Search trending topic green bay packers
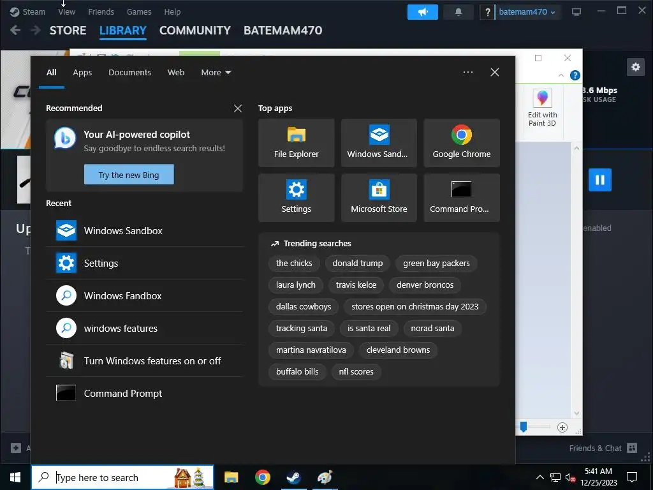This screenshot has width=653, height=490. click(x=436, y=264)
